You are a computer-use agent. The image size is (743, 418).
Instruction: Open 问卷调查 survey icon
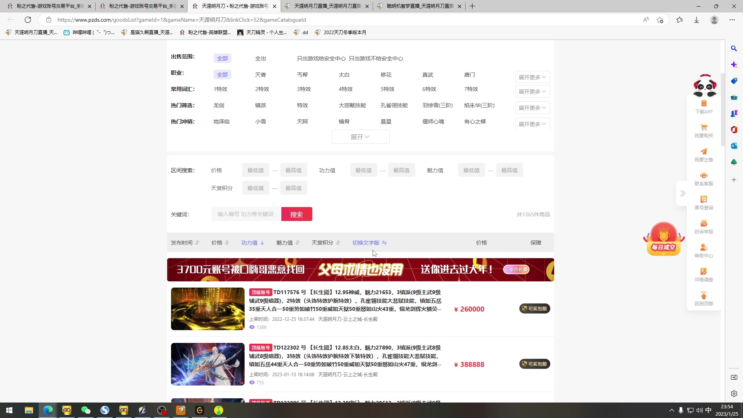pos(704,275)
